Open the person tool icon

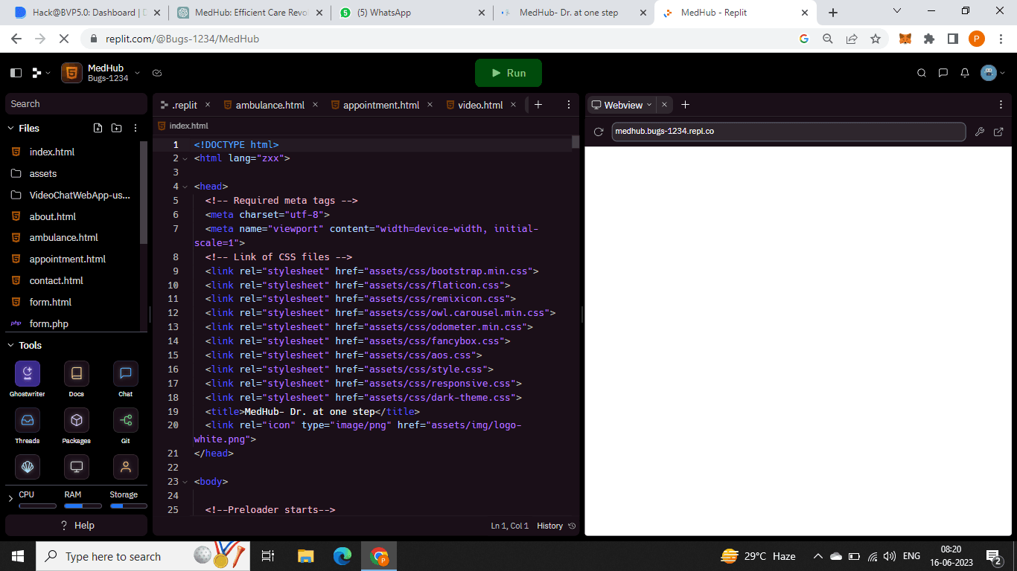point(126,467)
